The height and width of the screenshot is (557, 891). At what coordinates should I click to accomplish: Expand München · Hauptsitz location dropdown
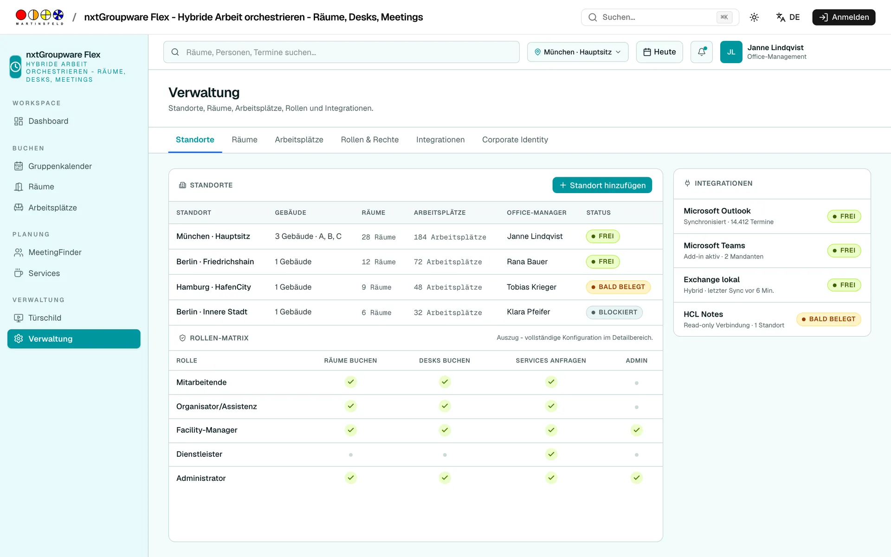coord(578,52)
